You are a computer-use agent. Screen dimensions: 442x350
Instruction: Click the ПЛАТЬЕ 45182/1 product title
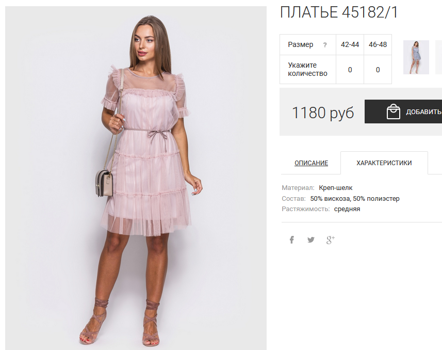pos(338,12)
